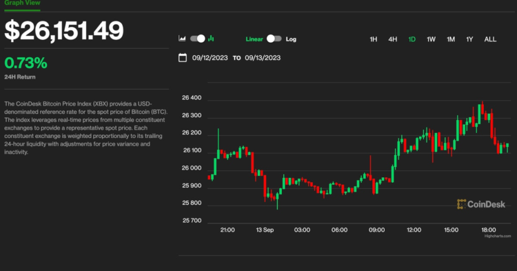The width and height of the screenshot is (517, 271).
Task: Click the 0.73% return value
Action: [26, 63]
